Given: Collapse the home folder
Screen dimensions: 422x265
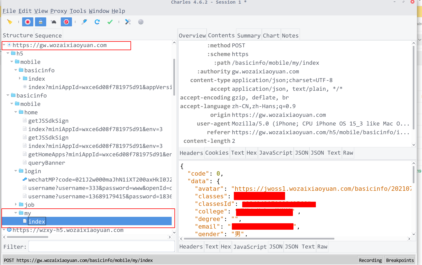Looking at the screenshot, I should tap(16, 112).
